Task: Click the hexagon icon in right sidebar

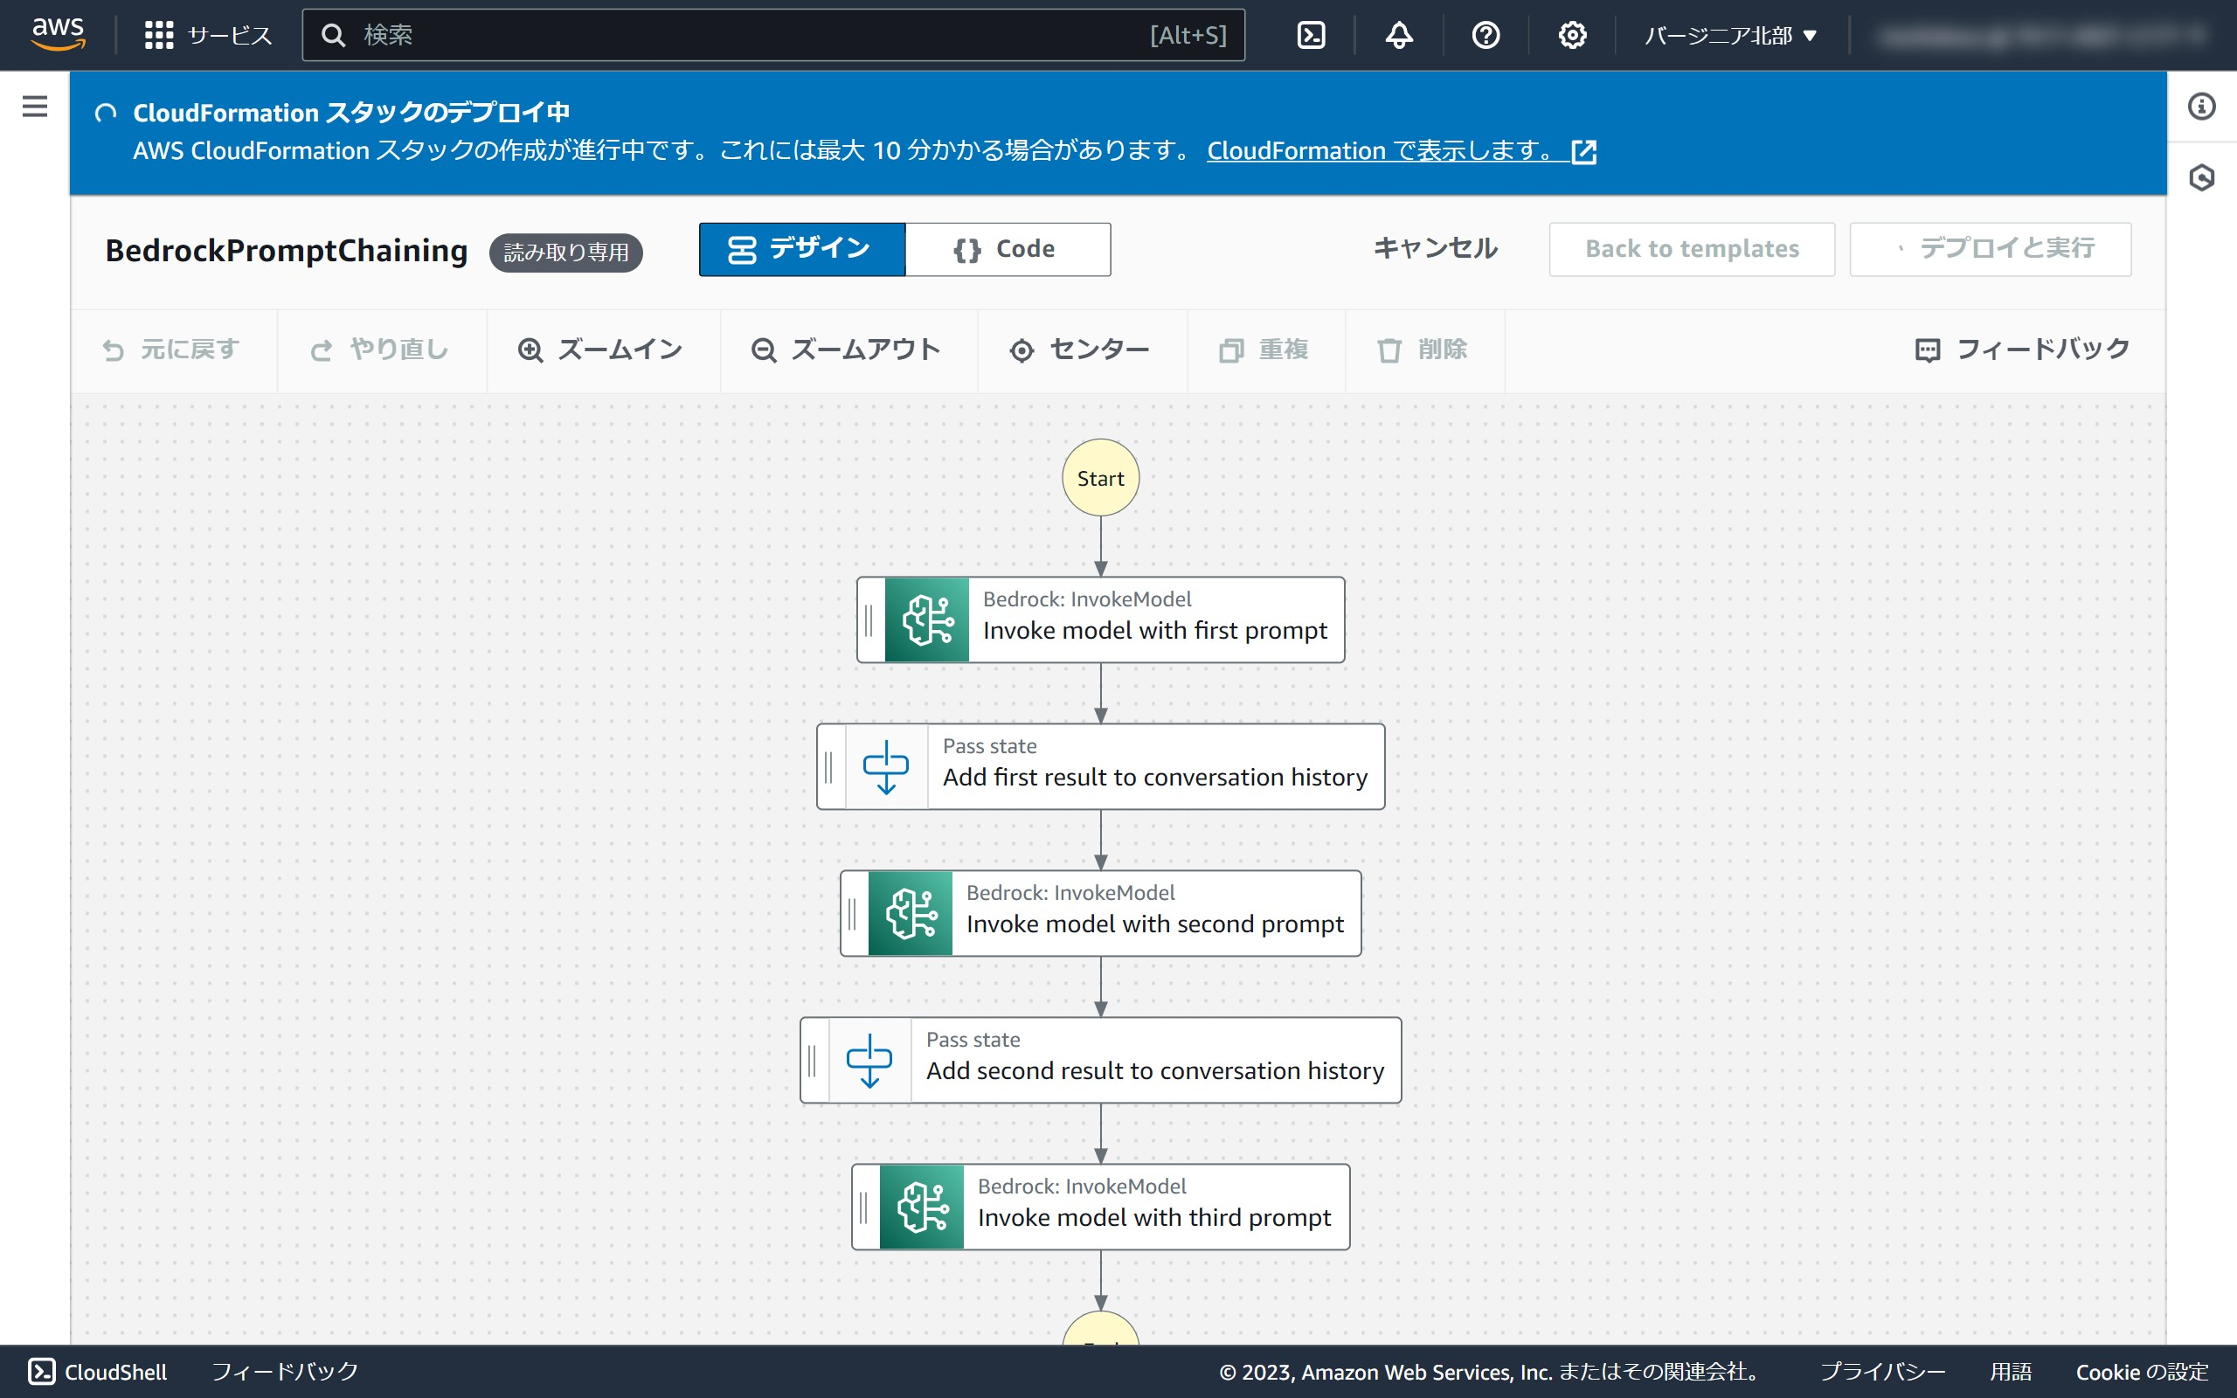Action: [2201, 177]
